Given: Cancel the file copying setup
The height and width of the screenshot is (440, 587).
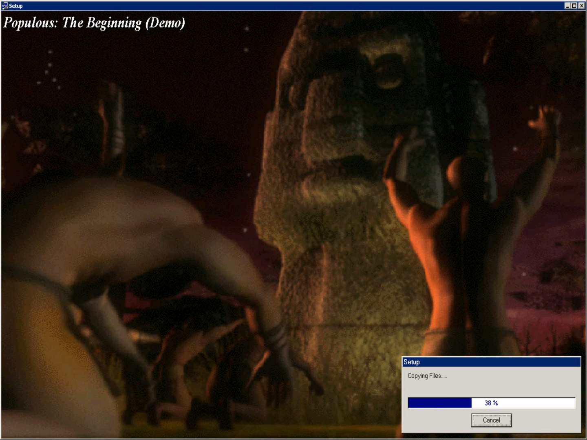Looking at the screenshot, I should pyautogui.click(x=491, y=420).
